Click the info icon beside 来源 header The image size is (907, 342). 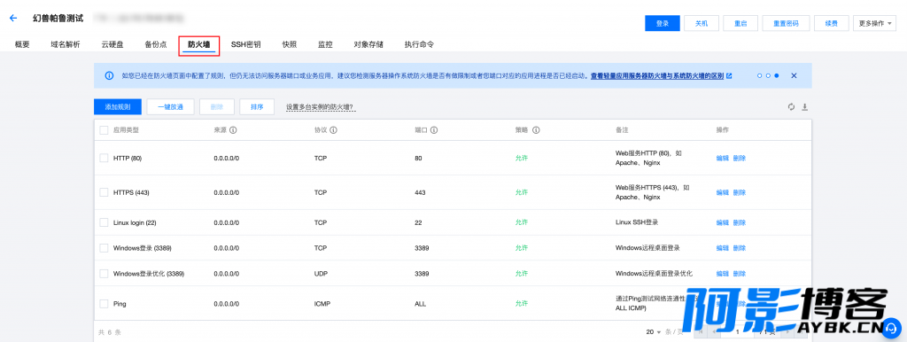(233, 130)
